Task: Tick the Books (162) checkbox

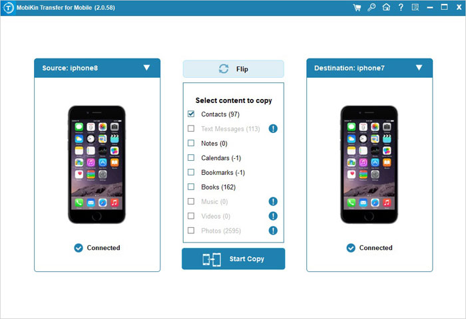Action: [191, 187]
